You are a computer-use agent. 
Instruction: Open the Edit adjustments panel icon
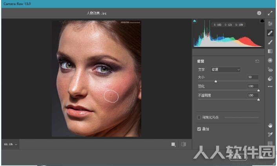pos(270,24)
